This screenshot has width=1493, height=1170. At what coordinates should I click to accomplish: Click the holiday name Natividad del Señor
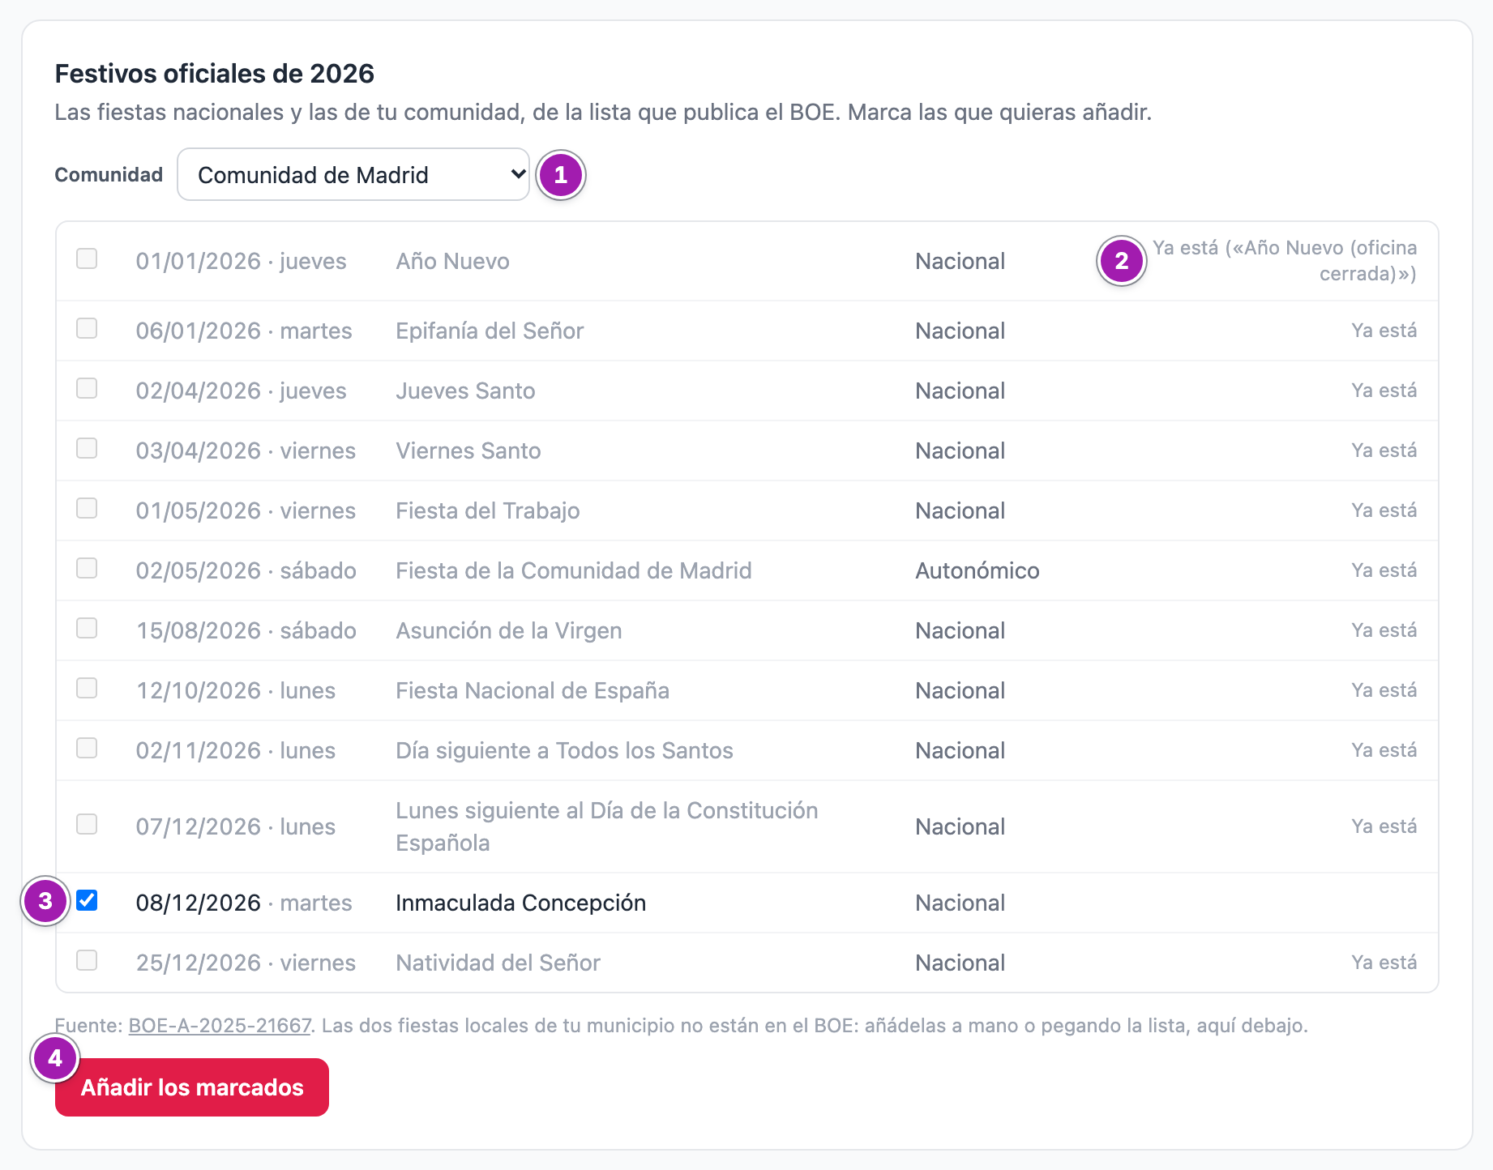(x=498, y=963)
